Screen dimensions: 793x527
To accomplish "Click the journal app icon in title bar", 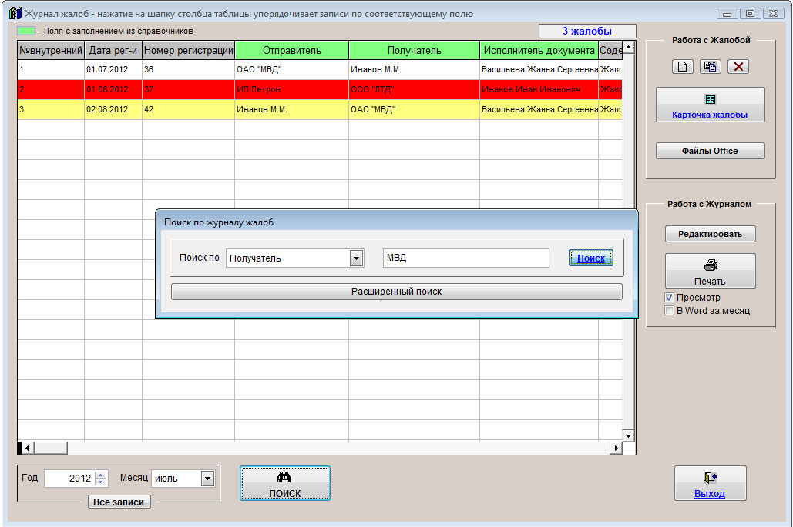I will click(15, 14).
